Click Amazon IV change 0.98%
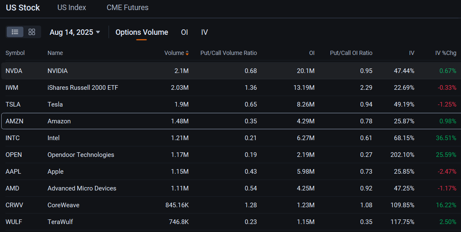 coord(448,121)
